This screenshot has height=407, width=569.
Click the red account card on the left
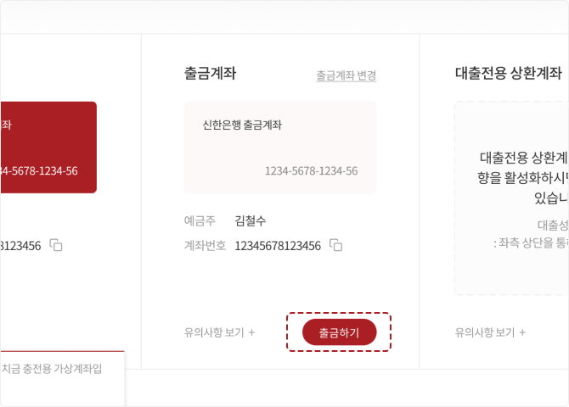pos(48,147)
